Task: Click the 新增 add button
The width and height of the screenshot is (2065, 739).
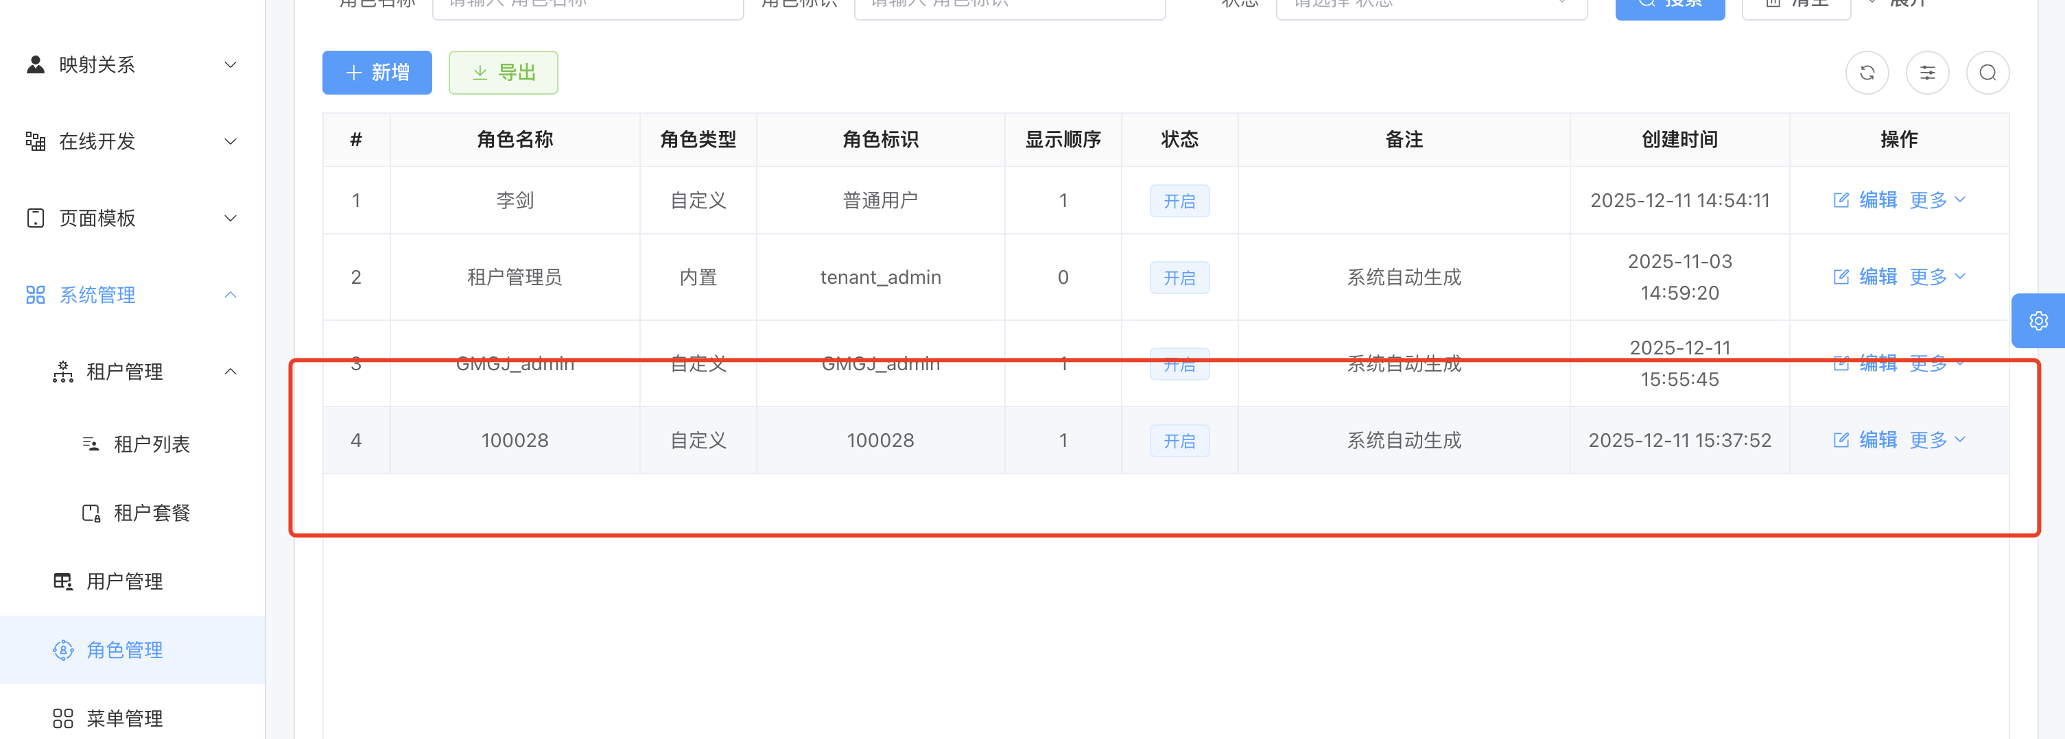Action: pyautogui.click(x=377, y=73)
